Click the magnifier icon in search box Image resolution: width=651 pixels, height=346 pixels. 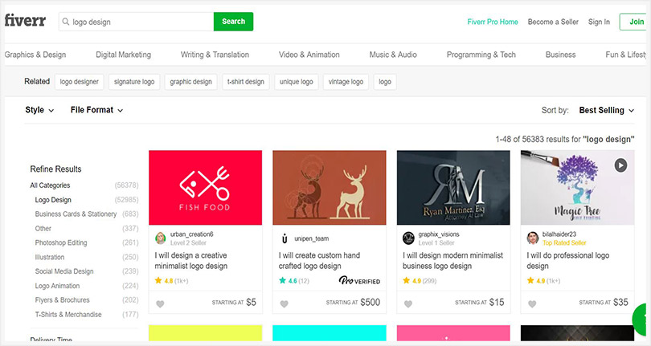[x=66, y=22]
